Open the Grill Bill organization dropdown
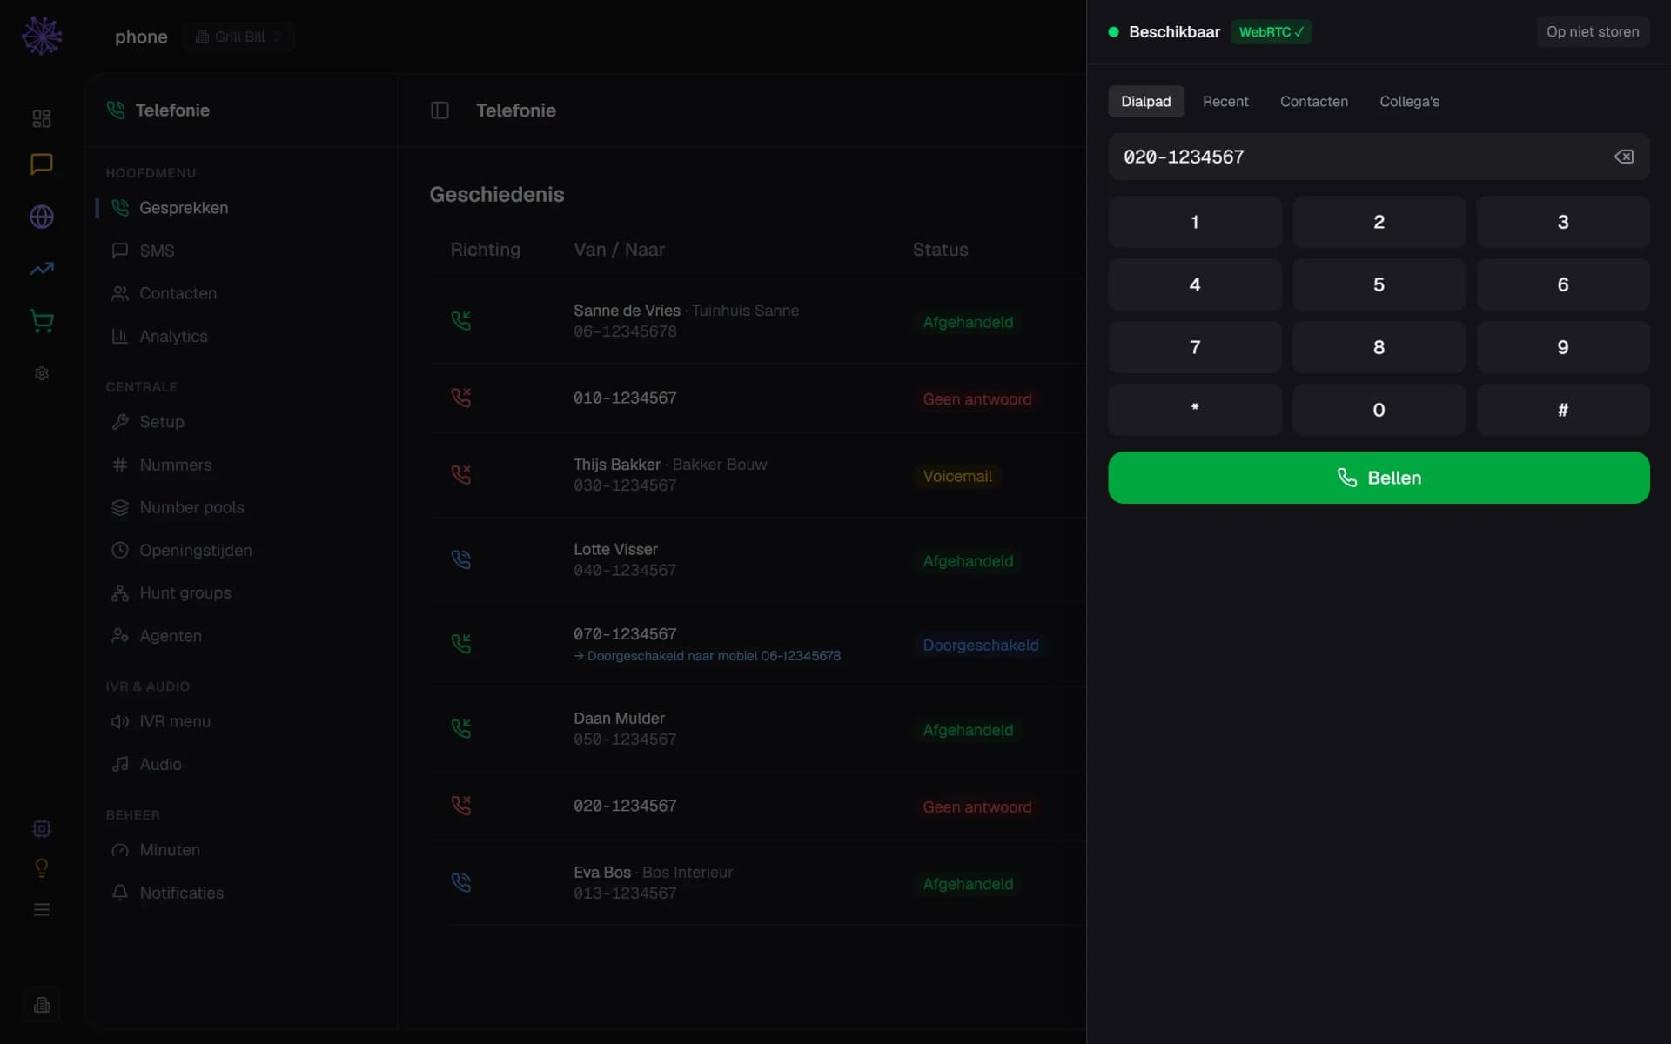 click(x=238, y=37)
